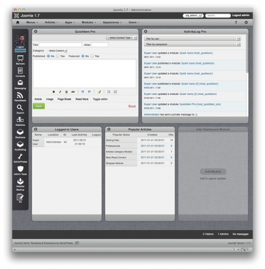This screenshot has width=265, height=269.
Task: Click the undo arrow in editor toolbar
Action: tap(82, 92)
